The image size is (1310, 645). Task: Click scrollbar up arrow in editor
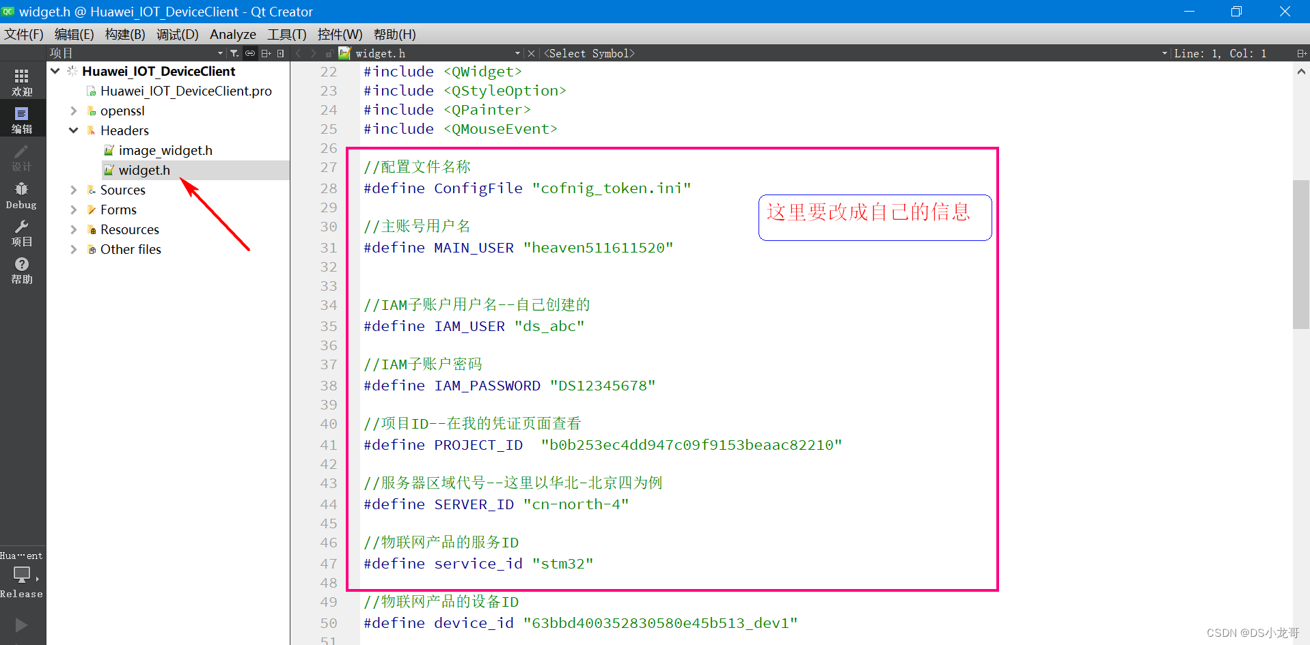click(x=1301, y=71)
